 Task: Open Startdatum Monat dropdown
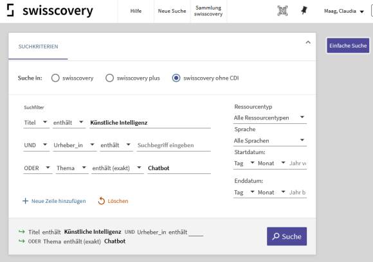tap(271, 163)
